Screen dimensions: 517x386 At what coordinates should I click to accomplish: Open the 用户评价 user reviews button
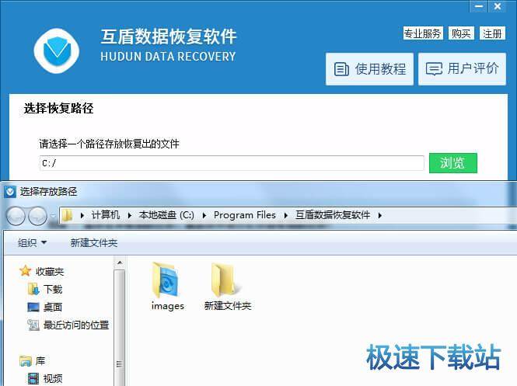[463, 69]
